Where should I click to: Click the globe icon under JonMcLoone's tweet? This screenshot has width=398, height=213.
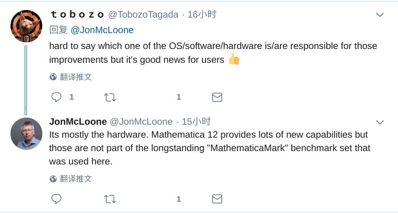pyautogui.click(x=53, y=179)
